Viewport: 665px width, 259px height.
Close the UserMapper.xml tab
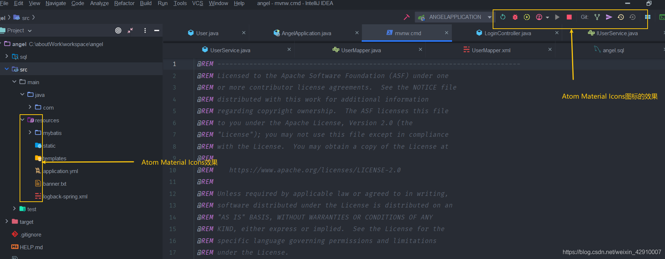[x=550, y=49]
